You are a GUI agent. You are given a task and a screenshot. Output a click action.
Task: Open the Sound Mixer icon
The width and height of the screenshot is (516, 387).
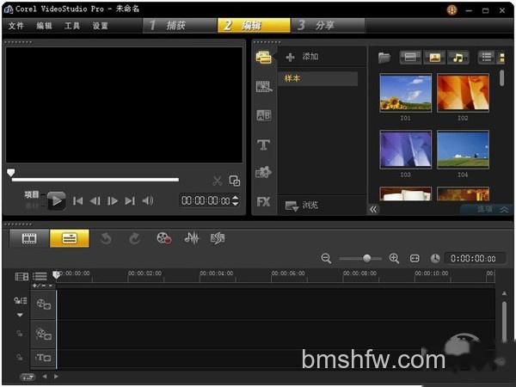click(x=192, y=238)
